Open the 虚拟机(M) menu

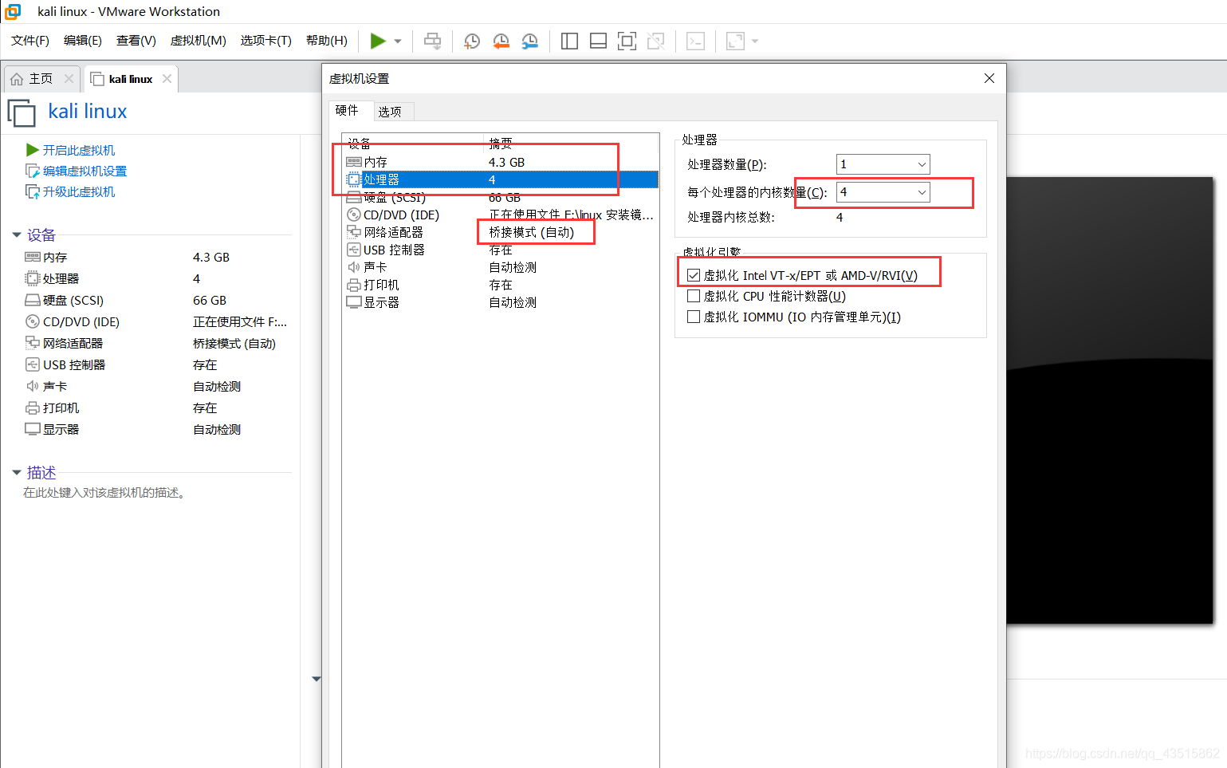click(x=198, y=41)
